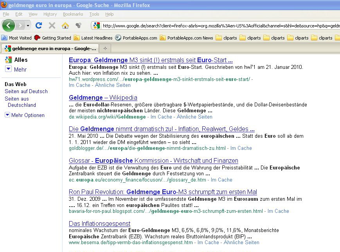Expand the Mehr dropdown in the sidebar

16,70
